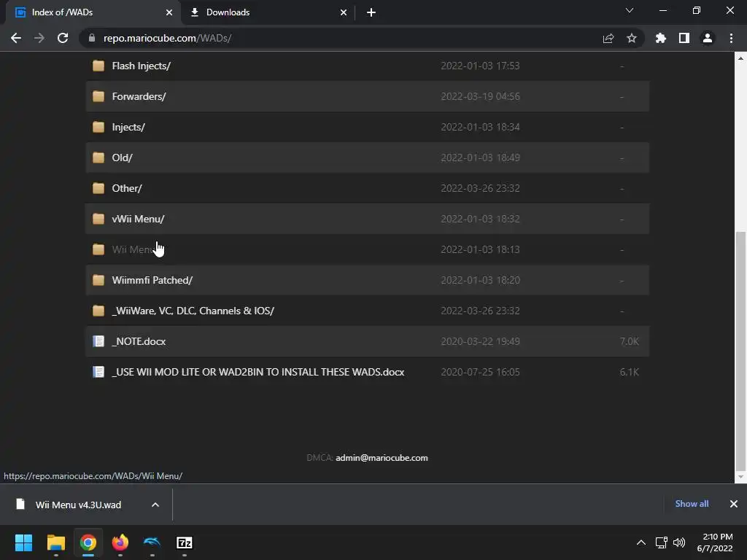Click document icon beside _NOTE.docx
The width and height of the screenshot is (747, 560).
(98, 341)
